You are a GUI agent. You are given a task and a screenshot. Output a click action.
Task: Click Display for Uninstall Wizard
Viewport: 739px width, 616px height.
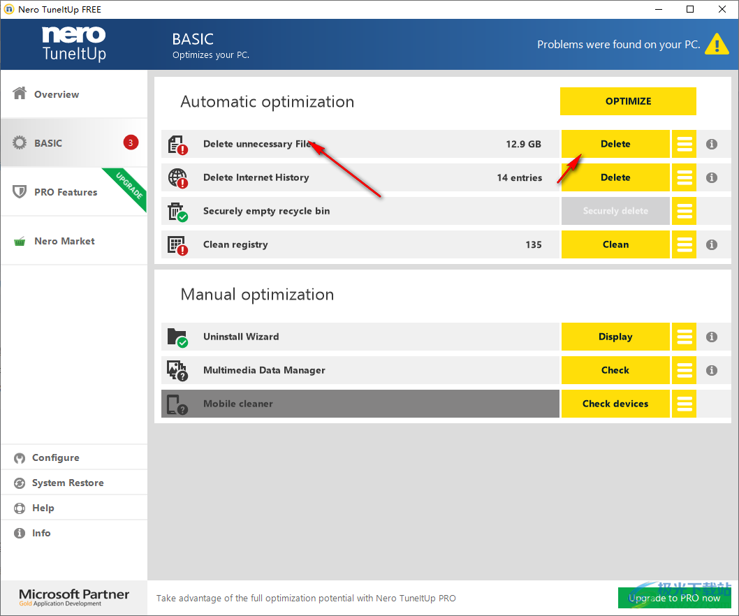615,337
